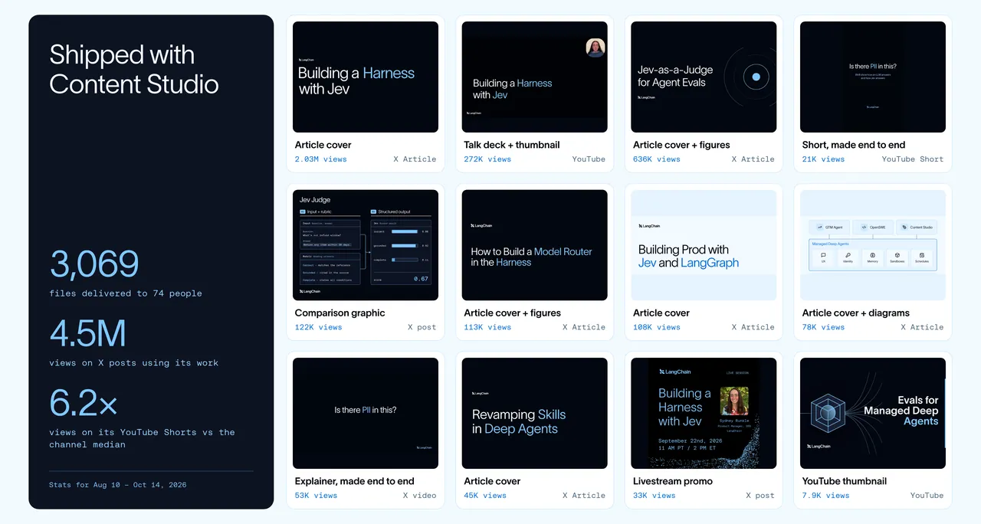Click the 'Short, made end to end' title
Image resolution: width=981 pixels, height=524 pixels.
point(854,145)
